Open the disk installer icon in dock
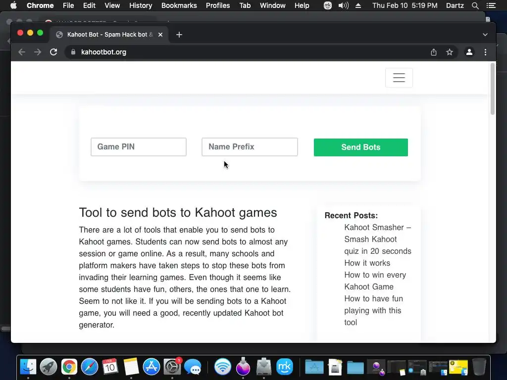 pos(264,367)
